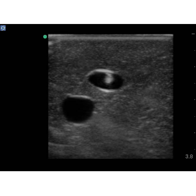The image size is (196, 196).
Task: Click the blue swirl logo icon
Action: 3,28
